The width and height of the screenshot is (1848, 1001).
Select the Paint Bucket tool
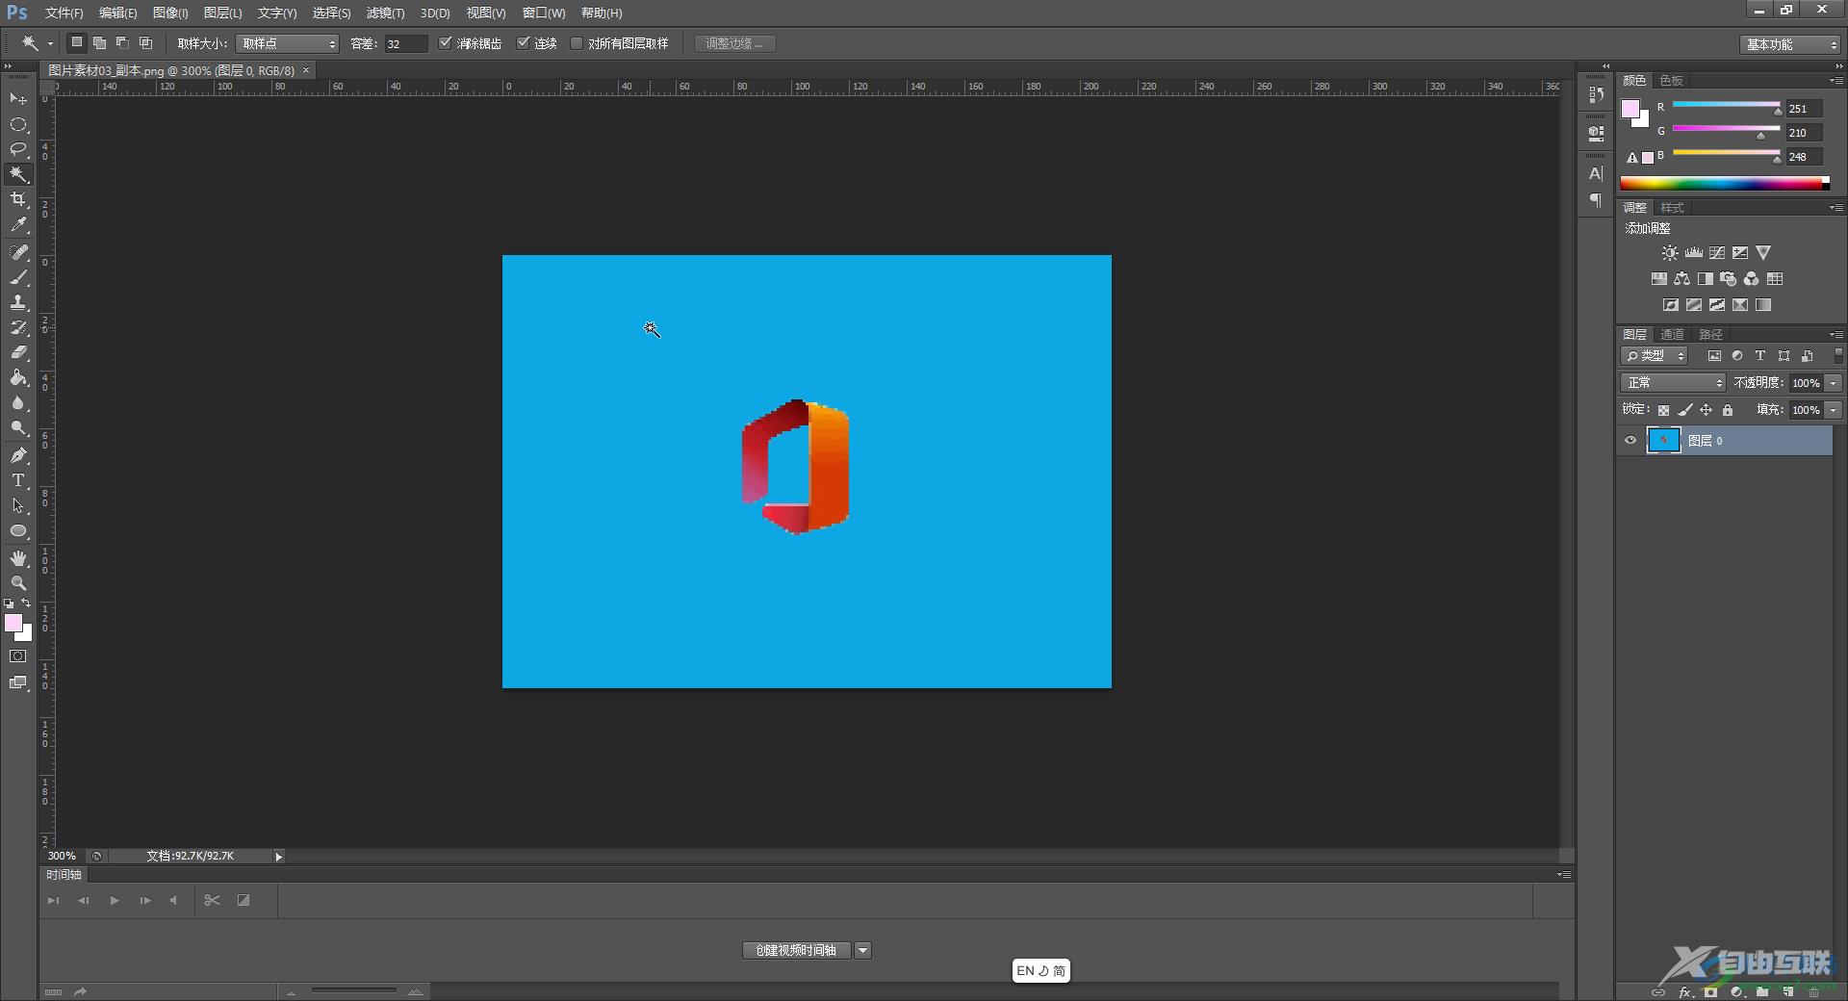pos(17,377)
